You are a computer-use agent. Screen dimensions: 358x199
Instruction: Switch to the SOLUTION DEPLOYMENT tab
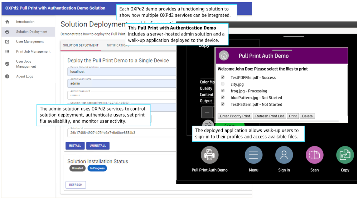[81, 45]
